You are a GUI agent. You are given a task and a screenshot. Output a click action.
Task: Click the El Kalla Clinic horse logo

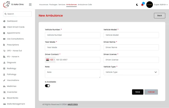tap(7, 4)
